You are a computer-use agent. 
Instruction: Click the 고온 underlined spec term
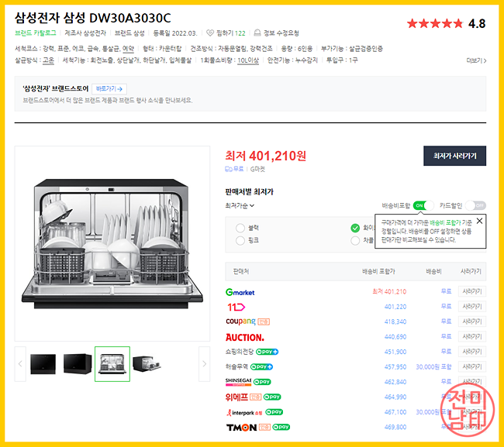point(49,60)
